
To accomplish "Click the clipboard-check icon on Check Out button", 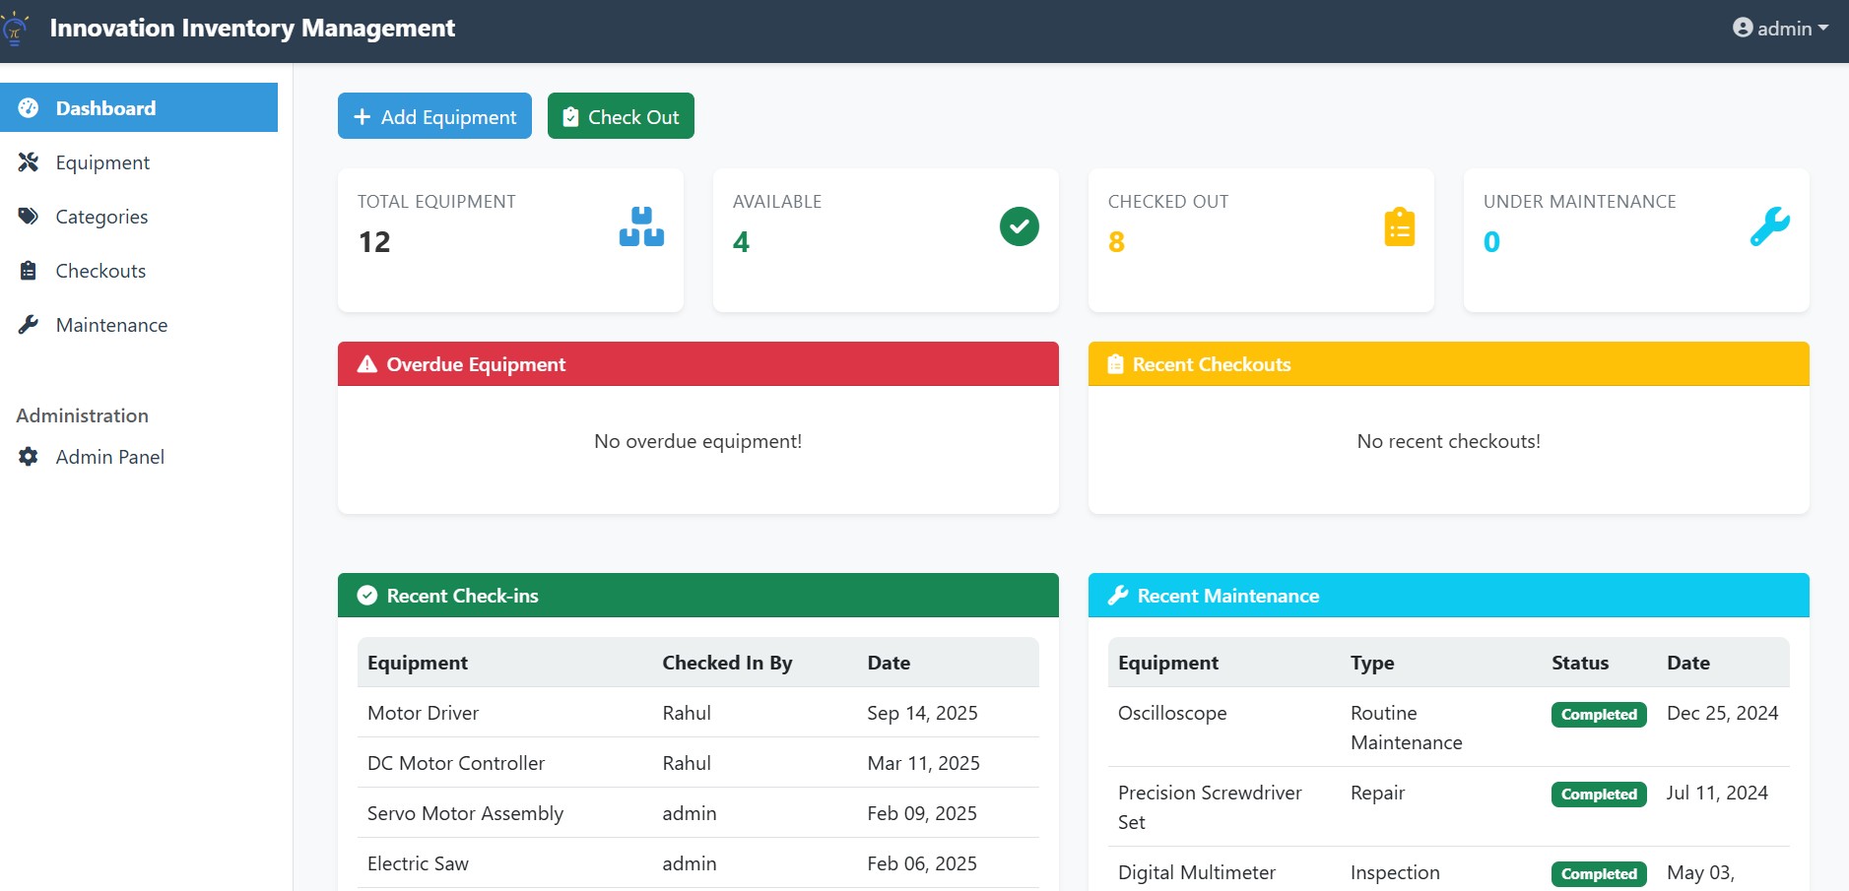I will [x=570, y=117].
